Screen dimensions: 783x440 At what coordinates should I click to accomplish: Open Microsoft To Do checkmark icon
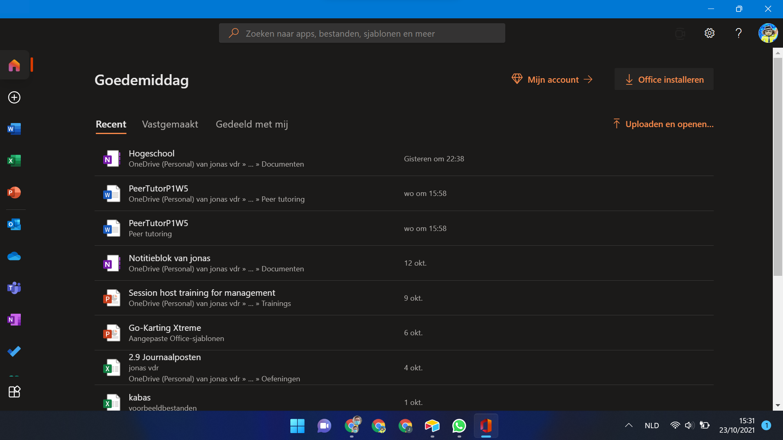14,351
